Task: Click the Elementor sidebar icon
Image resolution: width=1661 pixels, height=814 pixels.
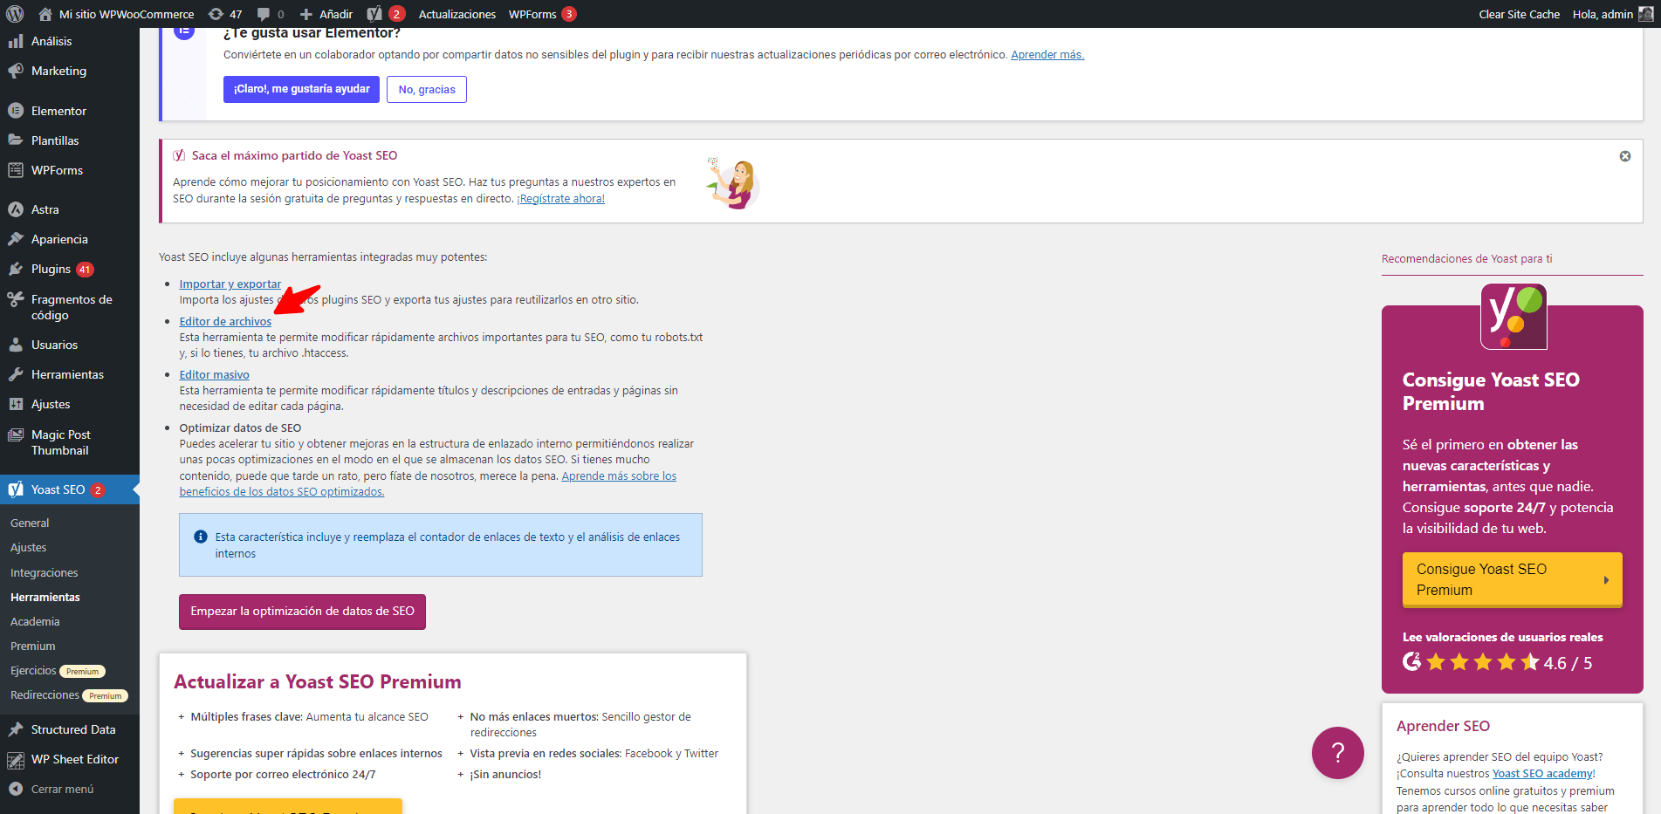Action: coord(16,111)
